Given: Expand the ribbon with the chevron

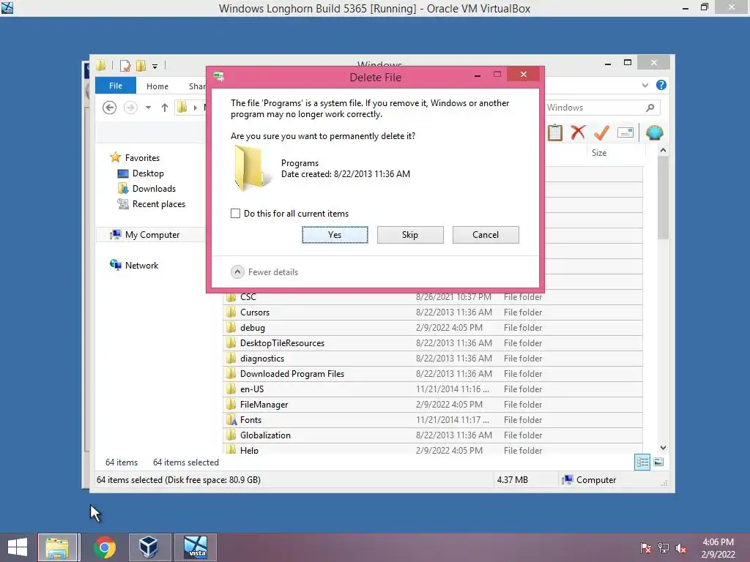Looking at the screenshot, I should pyautogui.click(x=645, y=85).
